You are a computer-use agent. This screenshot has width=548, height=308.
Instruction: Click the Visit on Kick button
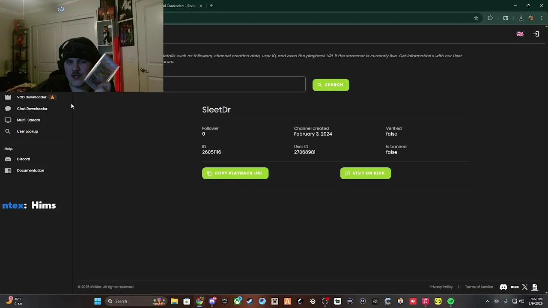click(x=366, y=173)
